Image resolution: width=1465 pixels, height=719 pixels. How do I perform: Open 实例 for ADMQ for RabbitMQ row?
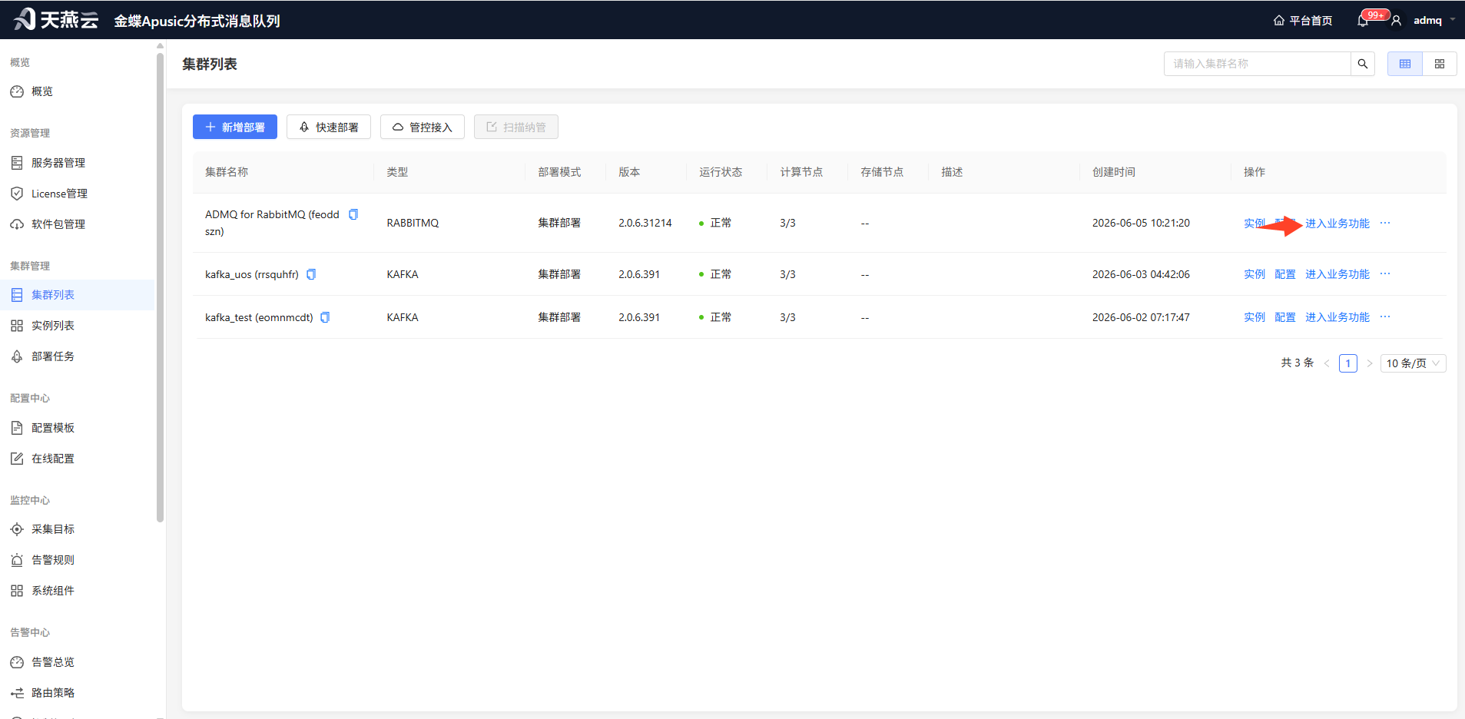tap(1254, 224)
